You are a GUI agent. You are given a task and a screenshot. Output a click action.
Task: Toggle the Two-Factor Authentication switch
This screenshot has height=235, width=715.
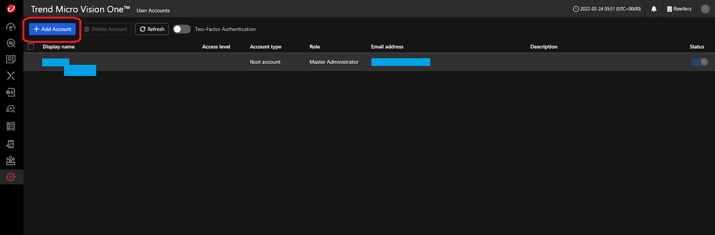[182, 29]
